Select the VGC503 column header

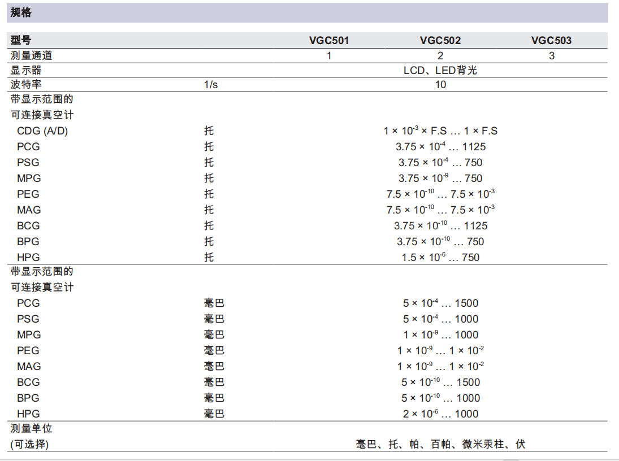pos(551,40)
